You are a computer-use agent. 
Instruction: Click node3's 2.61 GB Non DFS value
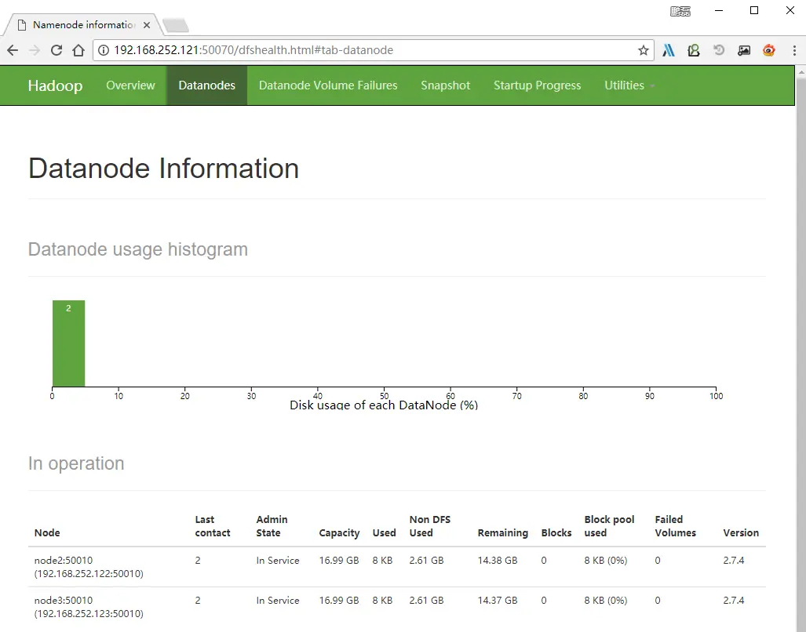[x=426, y=600]
